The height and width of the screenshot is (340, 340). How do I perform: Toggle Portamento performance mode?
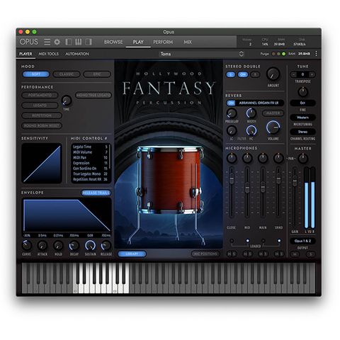coord(40,95)
